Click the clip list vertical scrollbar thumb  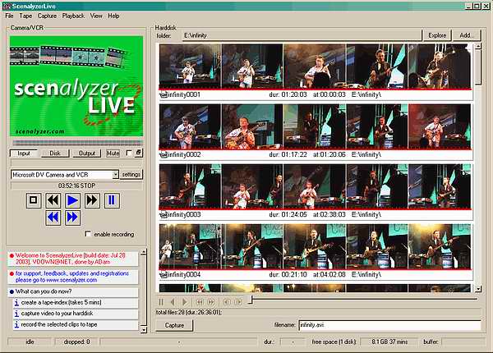(478, 67)
